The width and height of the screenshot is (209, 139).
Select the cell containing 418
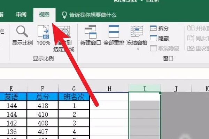(42, 106)
